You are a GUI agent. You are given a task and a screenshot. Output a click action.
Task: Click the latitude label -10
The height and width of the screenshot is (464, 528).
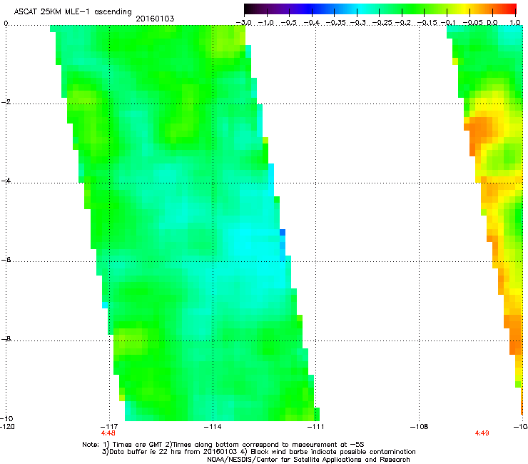point(6,418)
